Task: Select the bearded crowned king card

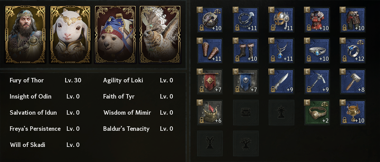Action: [26, 34]
